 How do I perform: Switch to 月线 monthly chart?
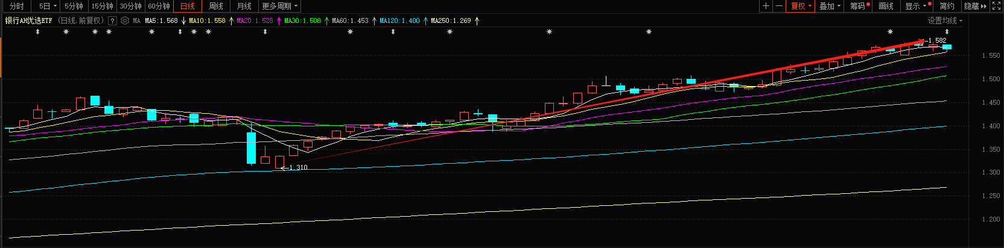(x=244, y=6)
